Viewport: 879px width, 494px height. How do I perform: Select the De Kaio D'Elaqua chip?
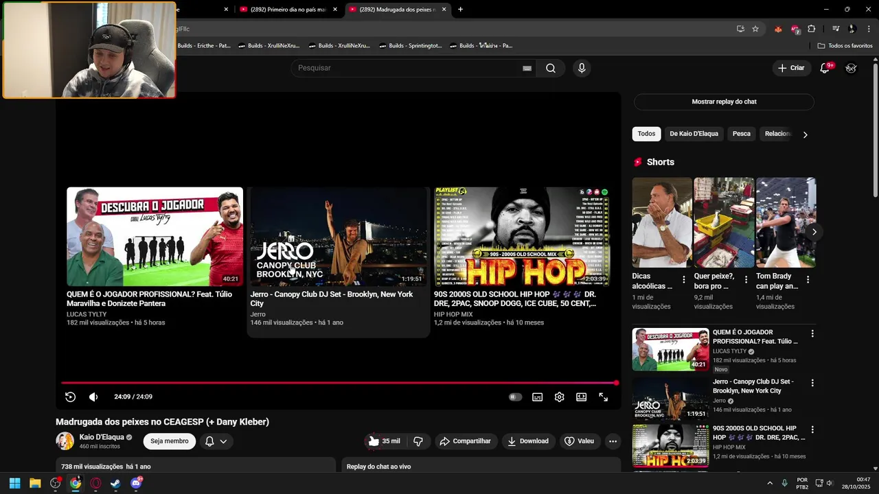click(694, 134)
